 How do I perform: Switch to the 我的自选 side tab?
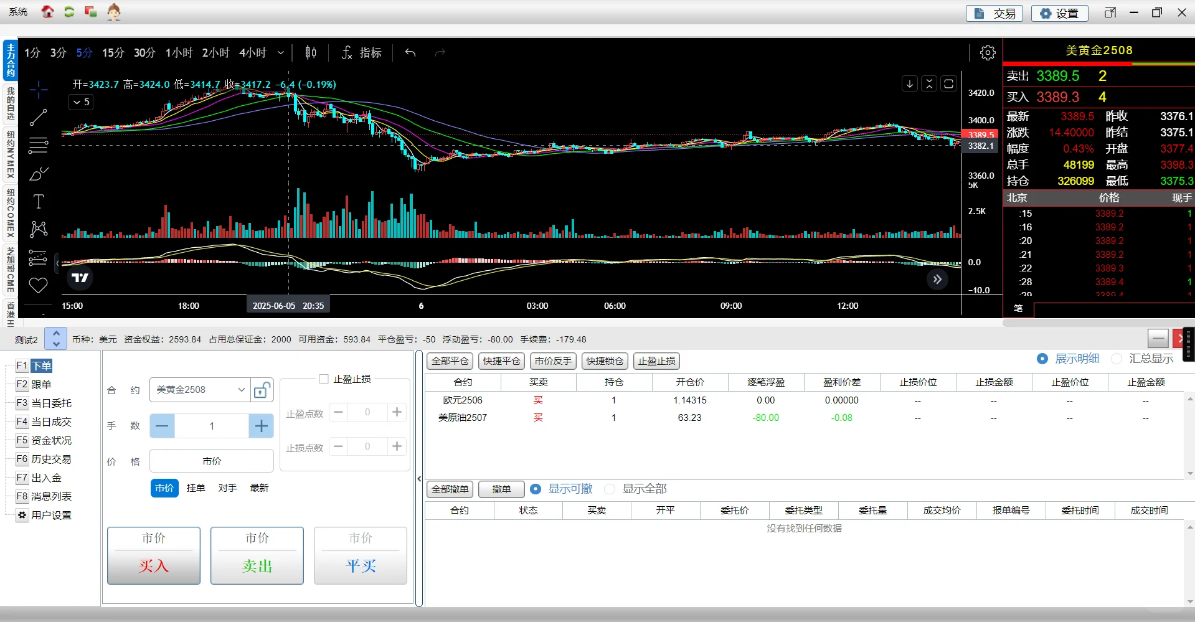point(11,103)
